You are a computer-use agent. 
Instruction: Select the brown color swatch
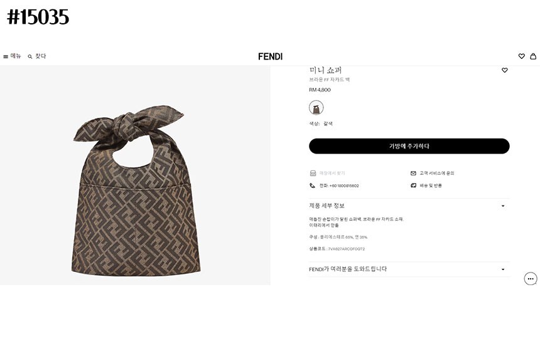316,108
